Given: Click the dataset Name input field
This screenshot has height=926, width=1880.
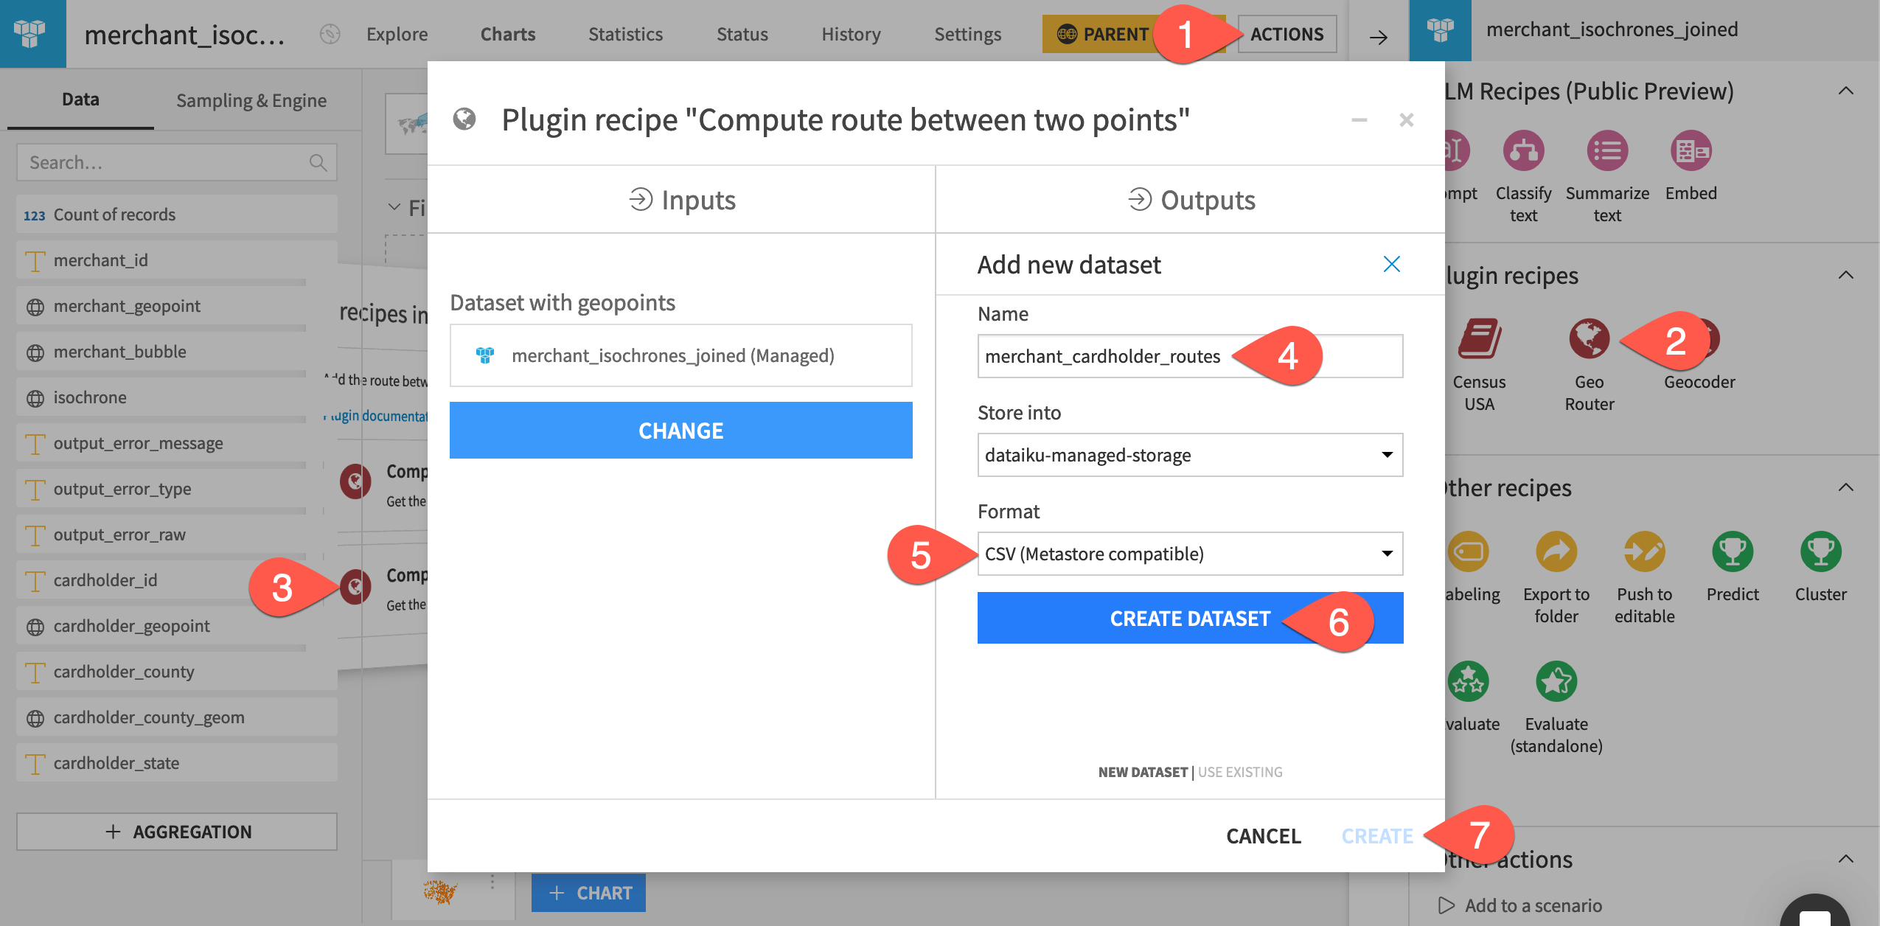Looking at the screenshot, I should pyautogui.click(x=1190, y=356).
